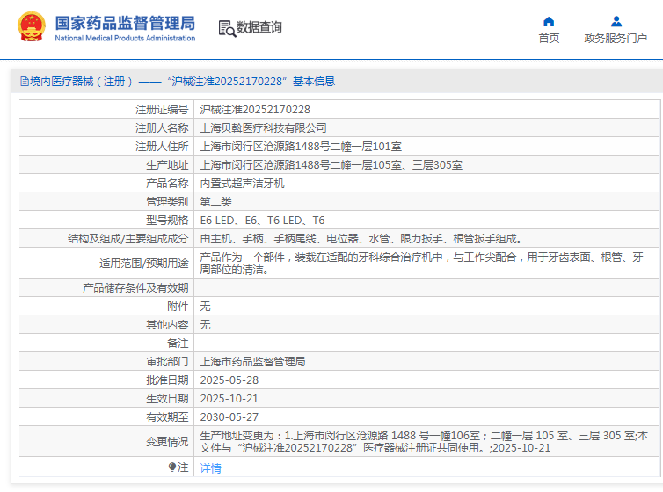
Task: Click approval date 2025-05-28
Action: pyautogui.click(x=229, y=380)
